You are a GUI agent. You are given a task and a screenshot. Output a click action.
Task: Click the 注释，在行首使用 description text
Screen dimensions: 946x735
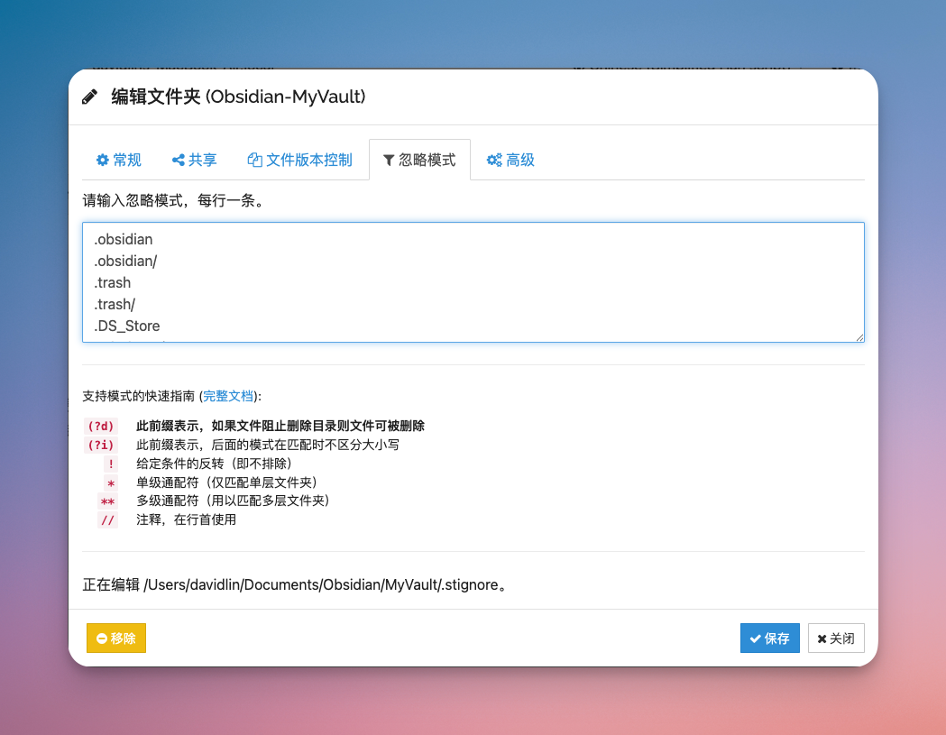pos(186,519)
